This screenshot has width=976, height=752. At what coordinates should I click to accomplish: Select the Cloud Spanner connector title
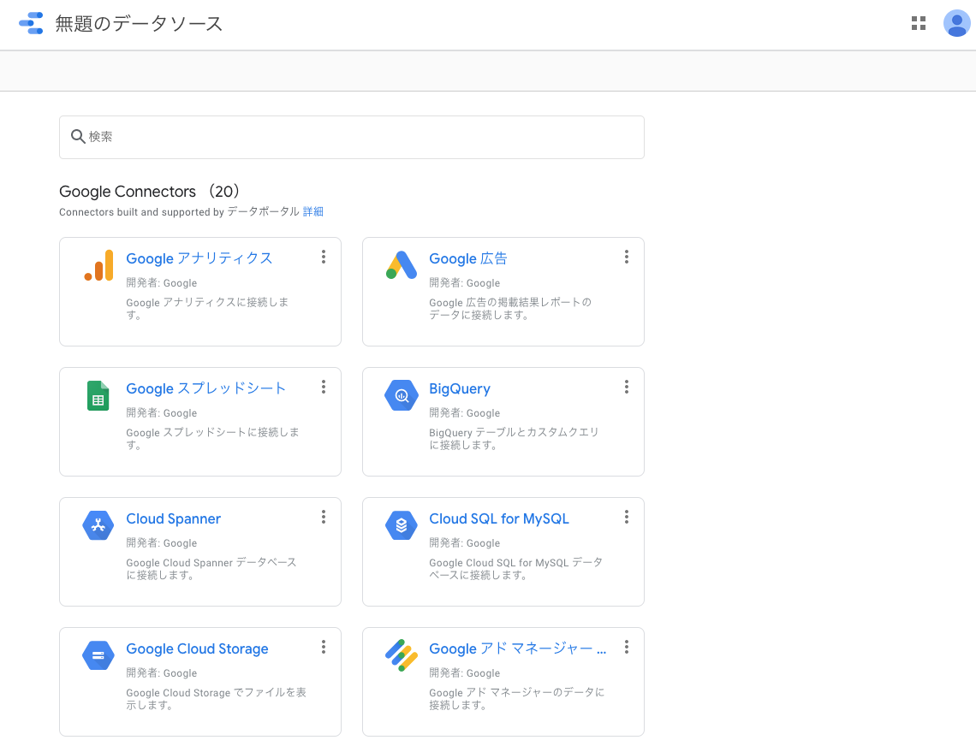(173, 518)
